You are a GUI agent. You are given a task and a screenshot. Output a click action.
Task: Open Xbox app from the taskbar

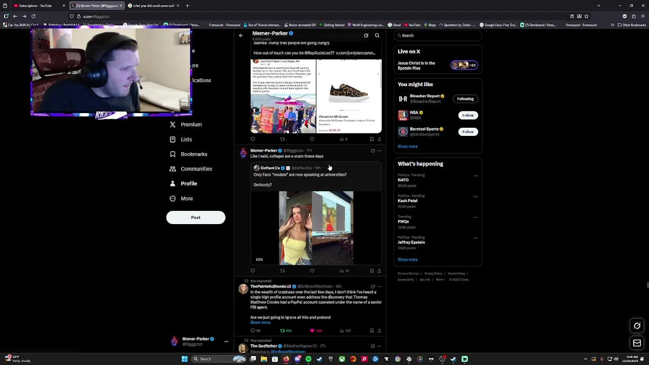[x=342, y=359]
